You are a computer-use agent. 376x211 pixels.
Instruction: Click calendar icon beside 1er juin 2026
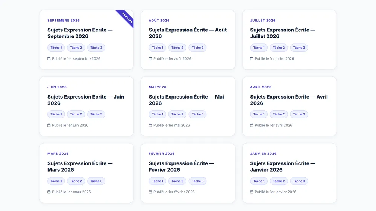49,125
